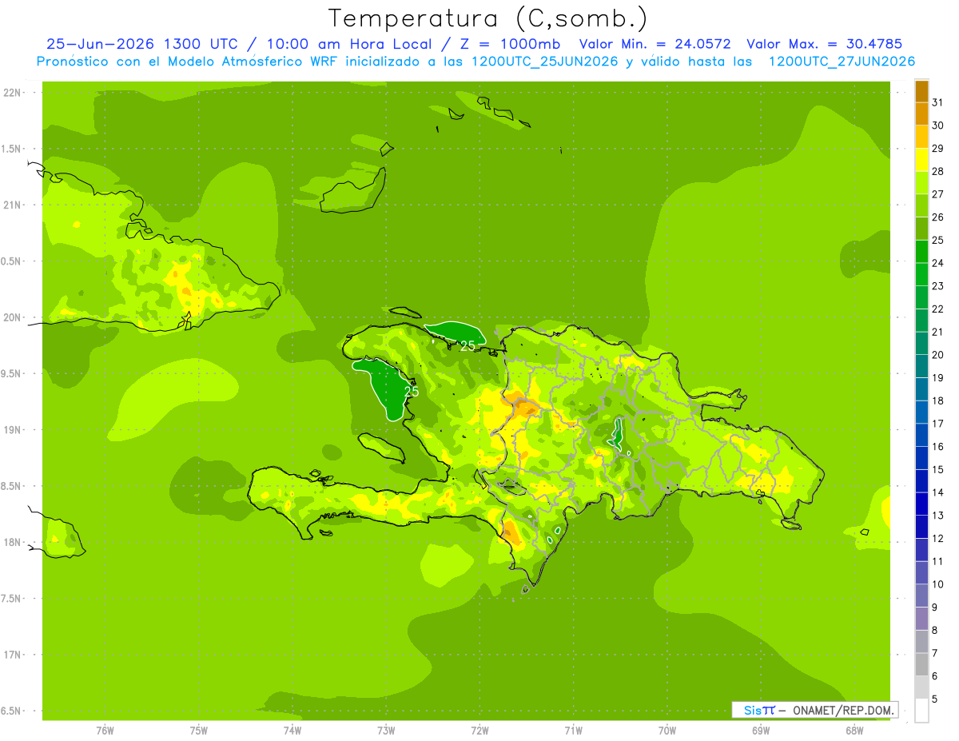This screenshot has width=959, height=741.
Task: Click the 68W longitude axis label
Action: click(x=854, y=730)
